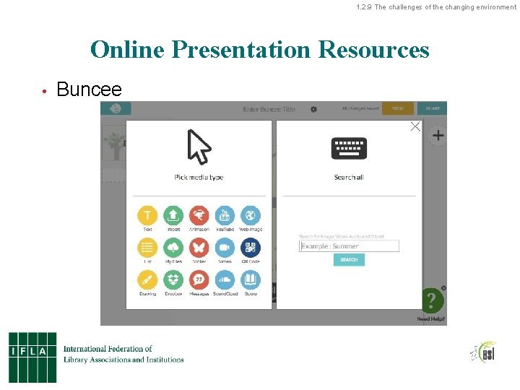Select the Vimeo camera icon
520x390 pixels.
click(x=225, y=248)
